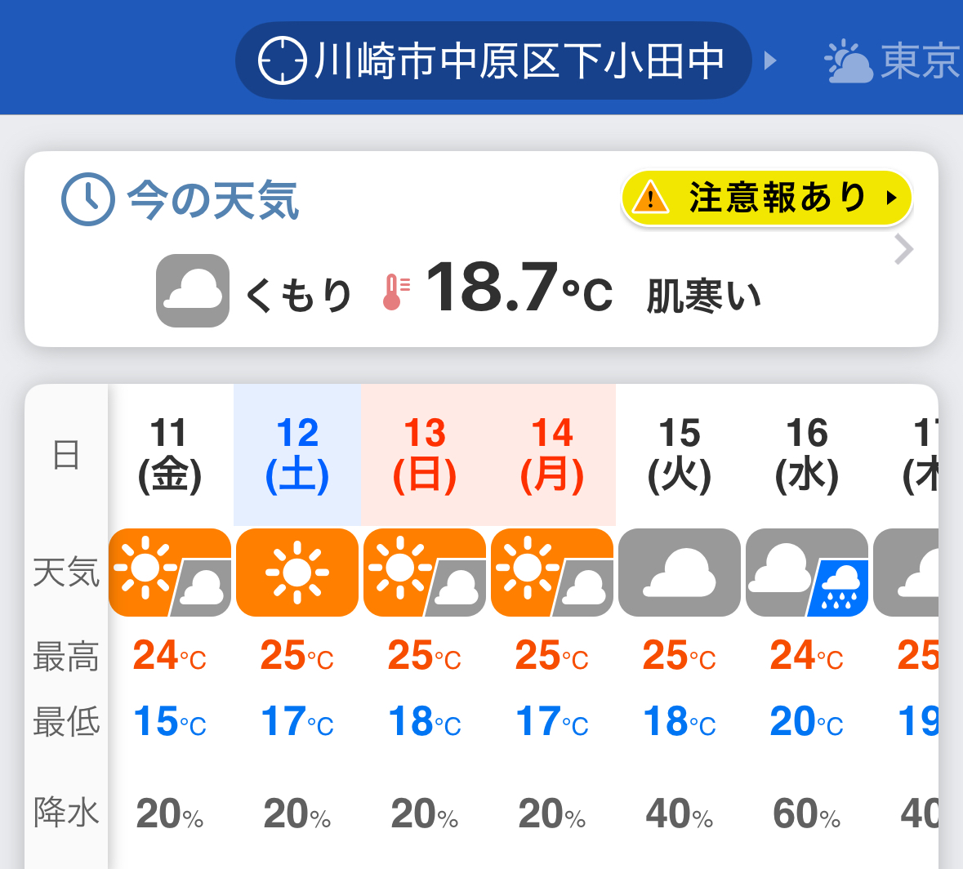Tap the gray cloud current weather icon

[193, 291]
